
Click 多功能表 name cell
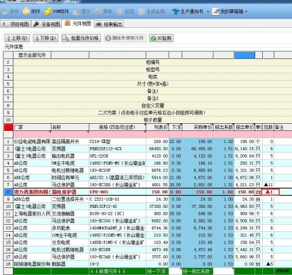[x=70, y=228]
